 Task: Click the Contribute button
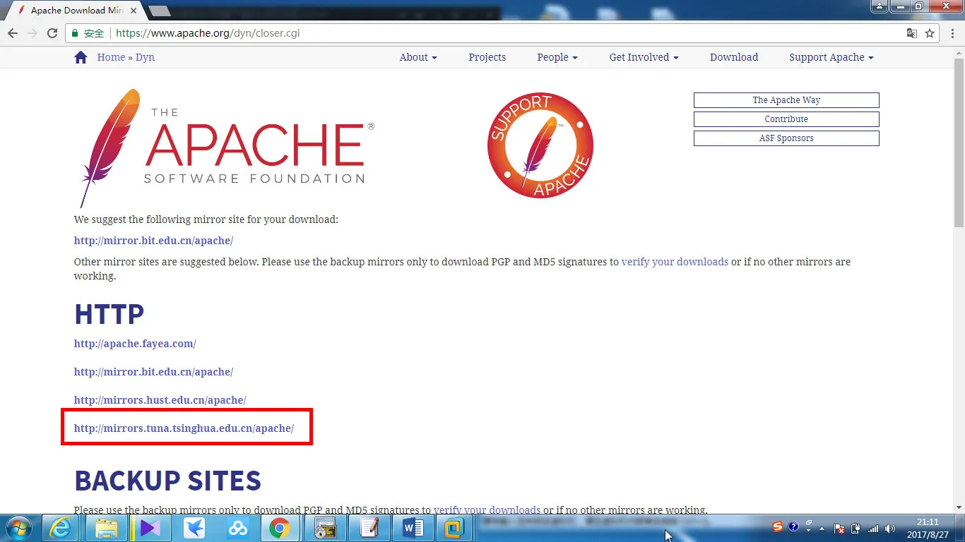tap(786, 119)
